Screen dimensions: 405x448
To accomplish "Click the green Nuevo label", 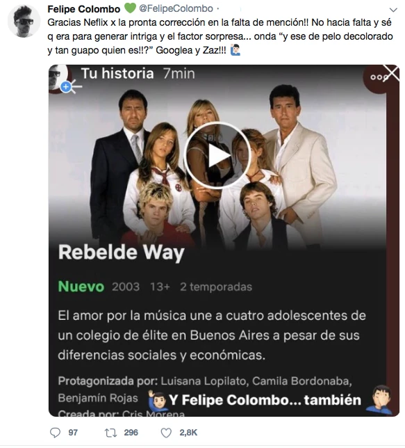I will [x=81, y=287].
